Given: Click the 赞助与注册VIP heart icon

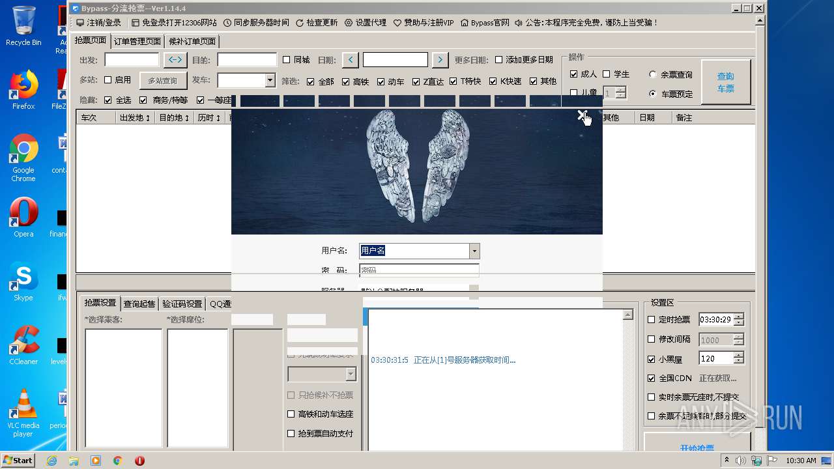Looking at the screenshot, I should click(397, 23).
